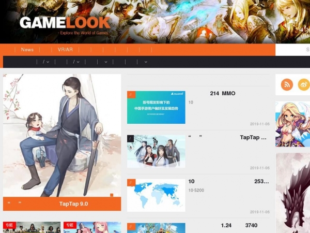The width and height of the screenshot is (310, 233).
Task: Open the teal Chinese mobile game report thumbnail
Action: [x=156, y=107]
